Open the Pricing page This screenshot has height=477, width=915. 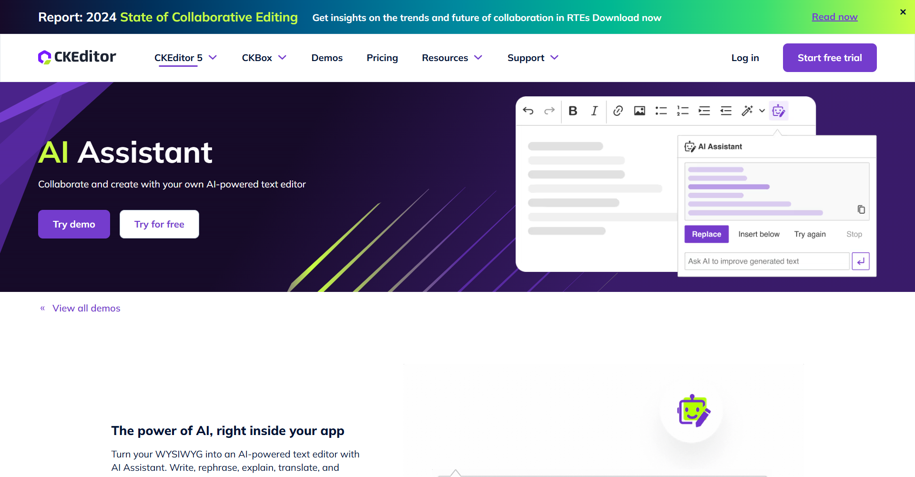pos(382,58)
